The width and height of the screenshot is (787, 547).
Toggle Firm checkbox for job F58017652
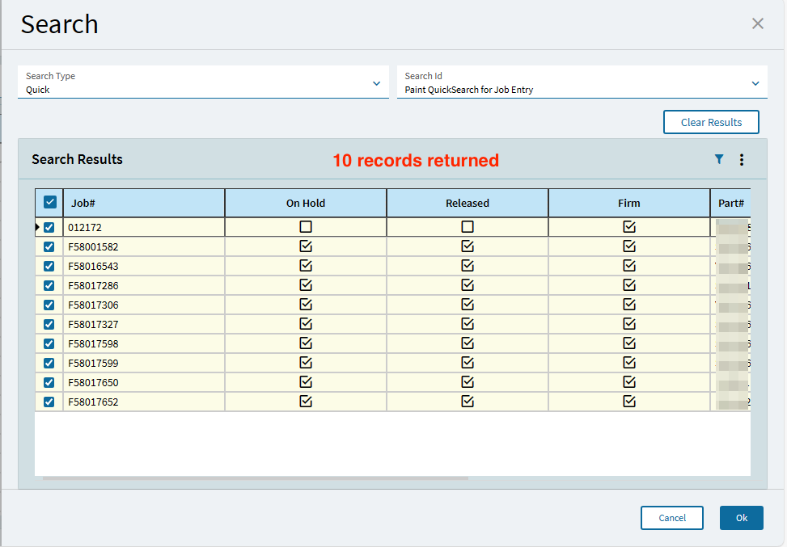(629, 401)
